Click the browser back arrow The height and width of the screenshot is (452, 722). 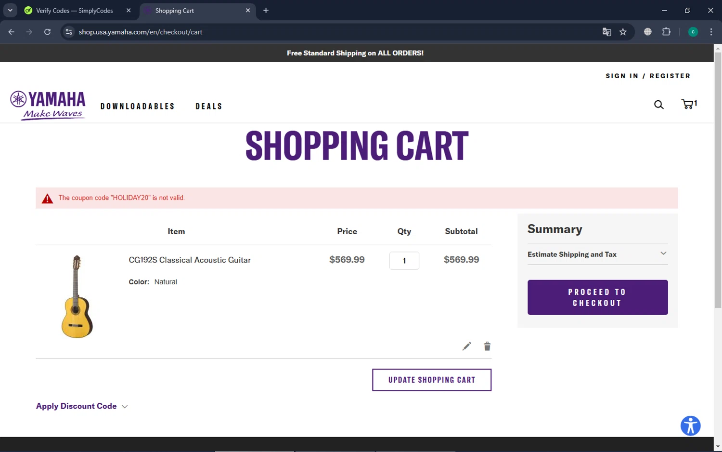coord(12,32)
